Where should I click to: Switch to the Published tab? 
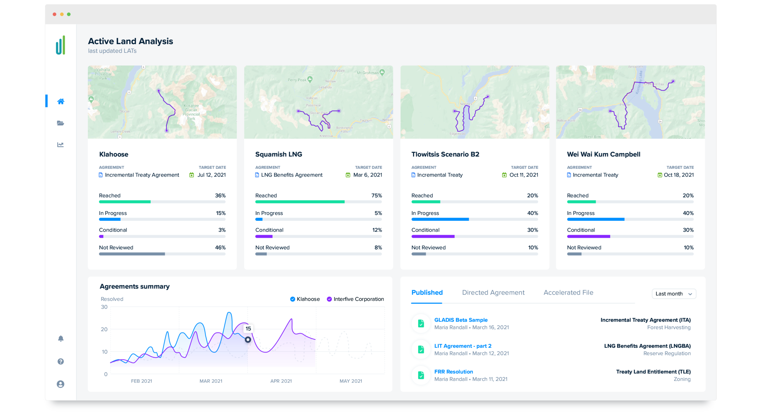427,292
